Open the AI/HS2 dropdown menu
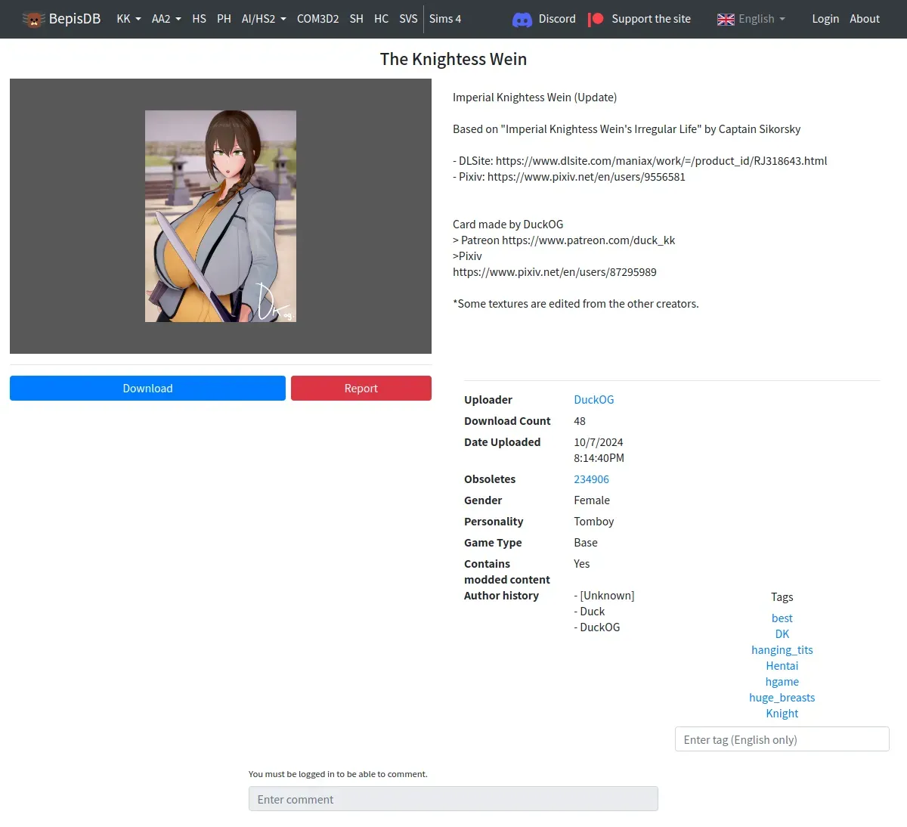 pyautogui.click(x=264, y=19)
